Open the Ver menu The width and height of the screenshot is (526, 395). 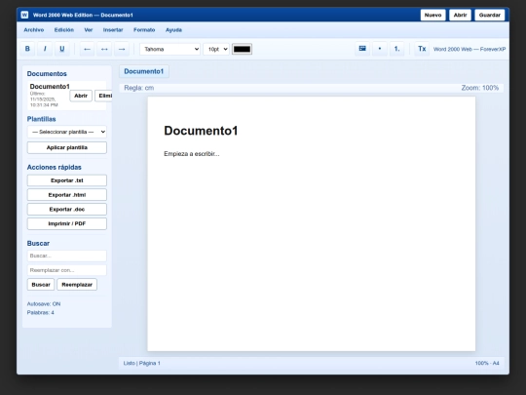tap(89, 30)
